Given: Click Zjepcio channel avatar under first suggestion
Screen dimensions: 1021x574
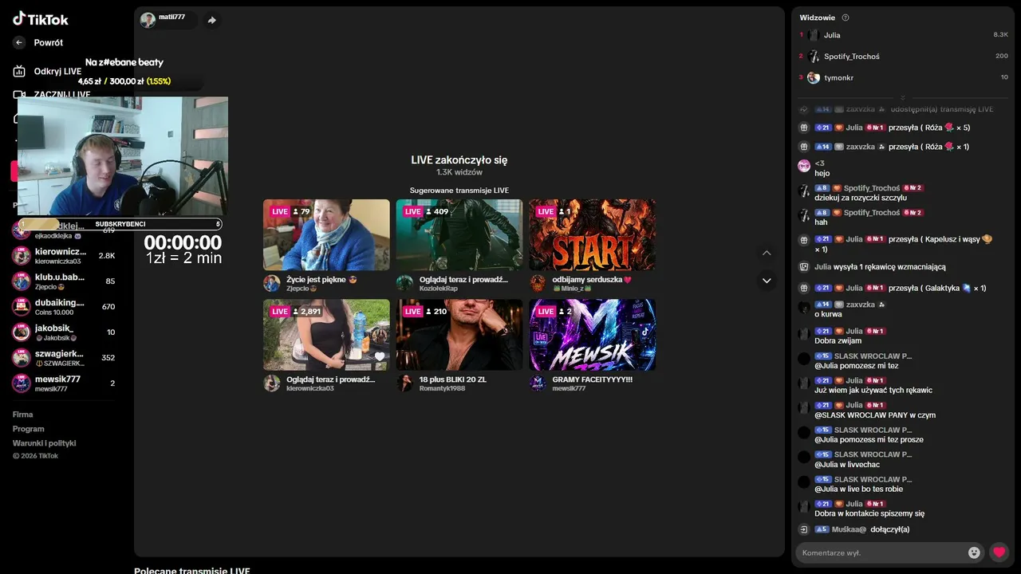Looking at the screenshot, I should (272, 283).
